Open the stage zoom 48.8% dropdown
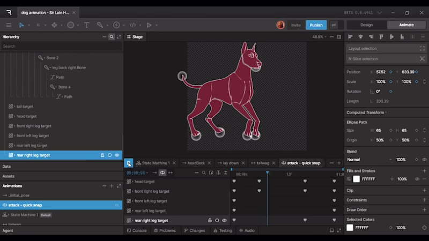 point(319,36)
